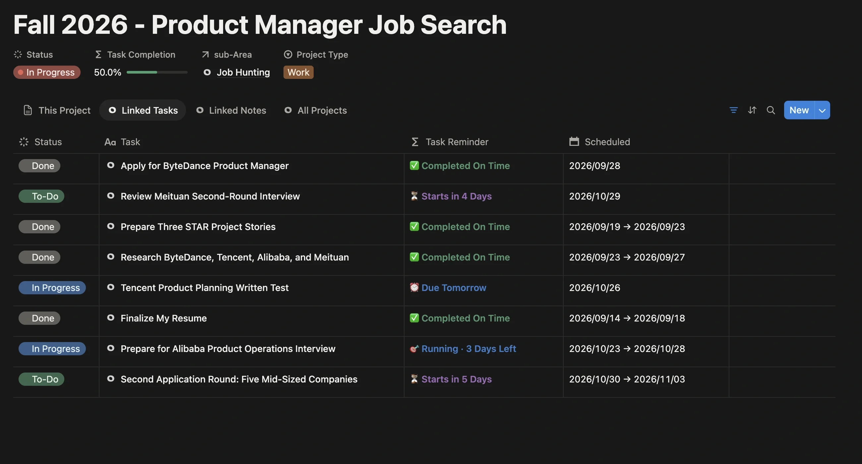Click the Work project type tag
The width and height of the screenshot is (862, 464).
(x=298, y=72)
